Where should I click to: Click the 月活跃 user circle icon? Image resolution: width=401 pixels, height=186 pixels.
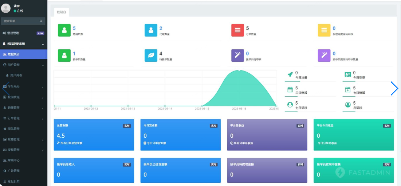(x=347, y=105)
